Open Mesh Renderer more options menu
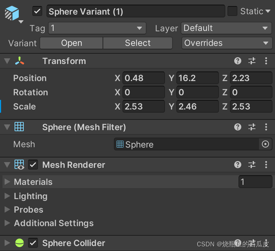 266,165
